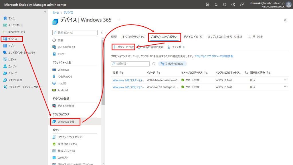This screenshot has height=165, width=293.
Task: Open トラブルシューティング + サポート
Action: pos(23,87)
